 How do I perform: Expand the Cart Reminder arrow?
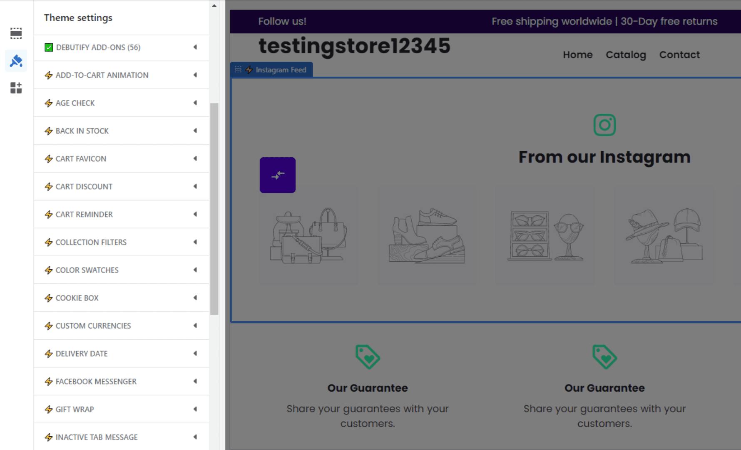tap(195, 214)
